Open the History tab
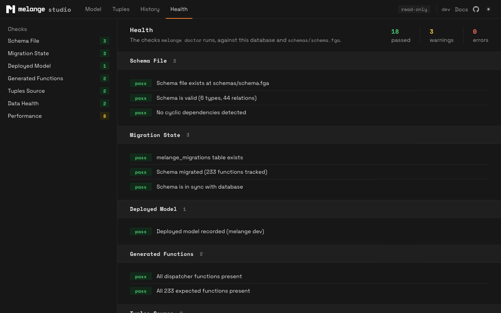 [150, 9]
